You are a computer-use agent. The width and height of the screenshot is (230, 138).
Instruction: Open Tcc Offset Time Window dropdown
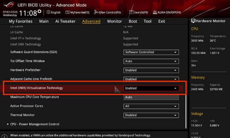(151, 61)
